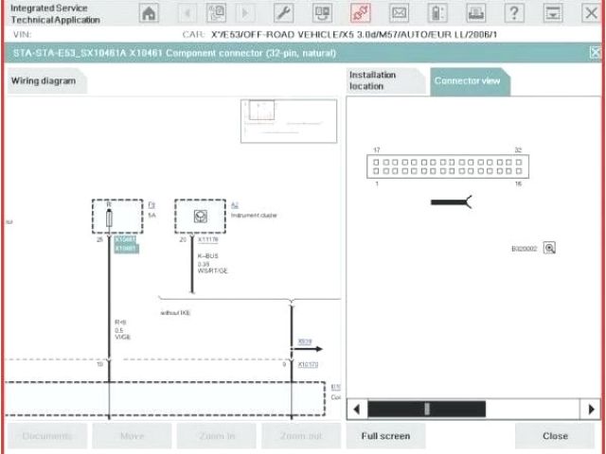Click the A2 Instrument cluster link
This screenshot has height=454, width=606.
[x=235, y=204]
